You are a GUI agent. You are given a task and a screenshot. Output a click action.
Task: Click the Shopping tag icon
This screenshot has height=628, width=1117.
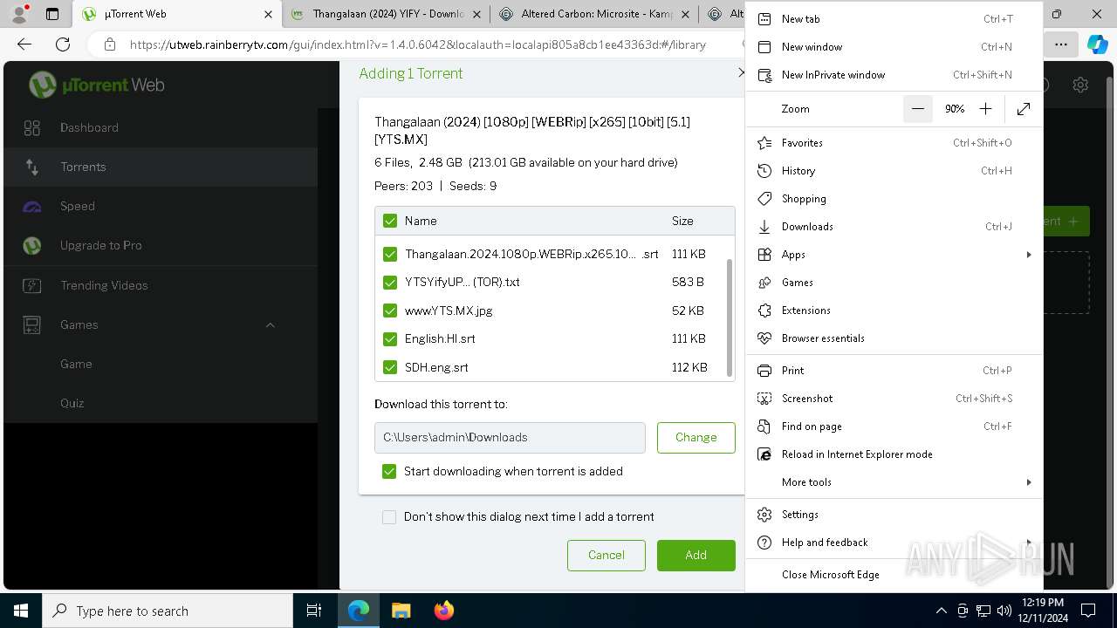764,199
